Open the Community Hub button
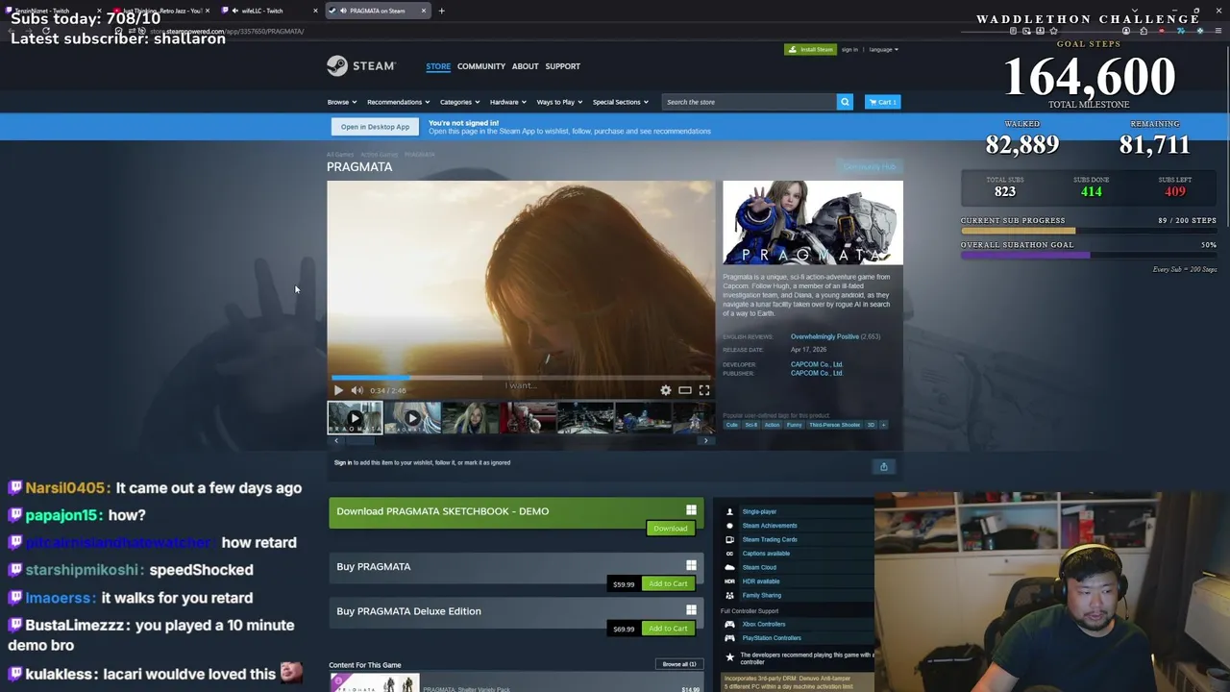The height and width of the screenshot is (692, 1230). pos(869,167)
